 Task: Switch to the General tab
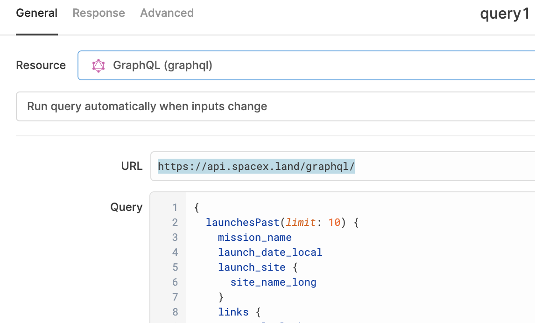(x=36, y=13)
